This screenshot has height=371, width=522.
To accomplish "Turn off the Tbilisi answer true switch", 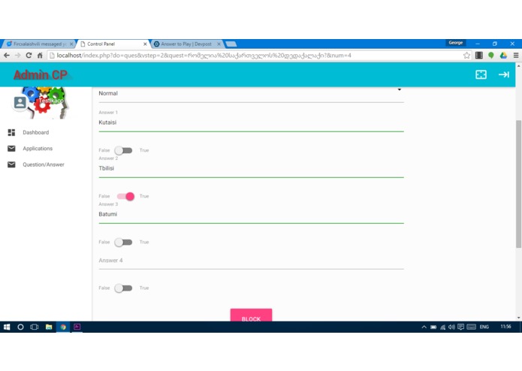I will [125, 196].
